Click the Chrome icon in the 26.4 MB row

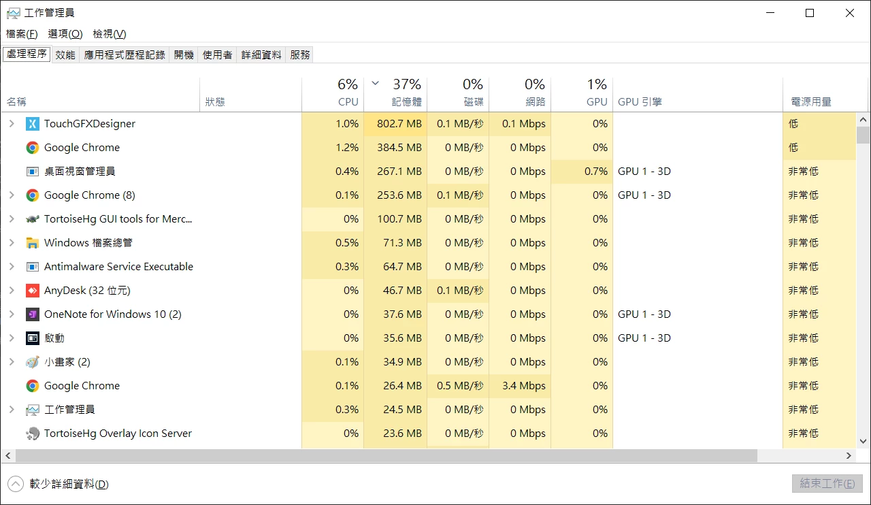pos(32,386)
